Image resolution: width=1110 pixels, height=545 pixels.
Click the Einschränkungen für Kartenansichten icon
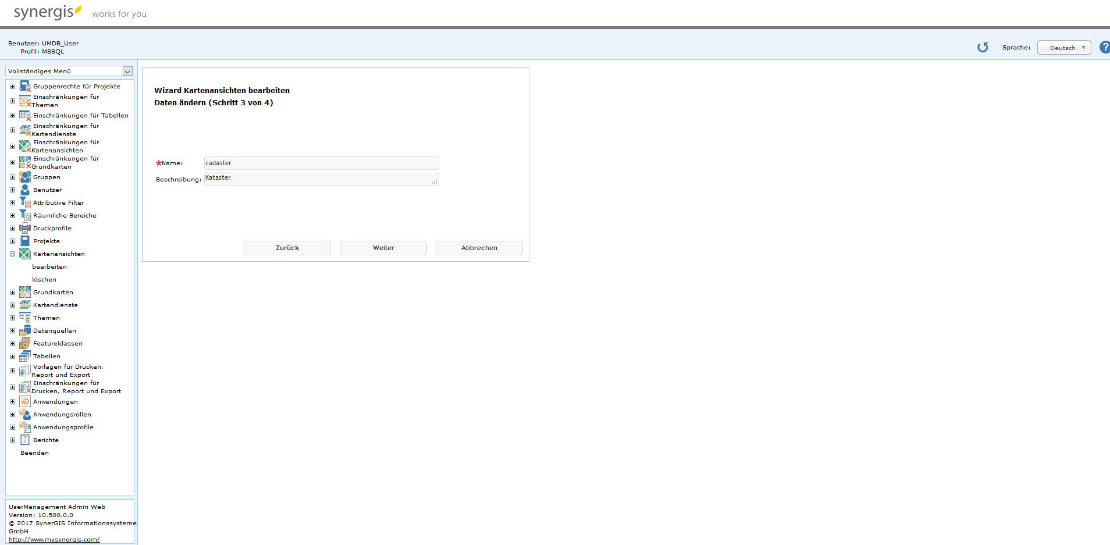pyautogui.click(x=25, y=146)
